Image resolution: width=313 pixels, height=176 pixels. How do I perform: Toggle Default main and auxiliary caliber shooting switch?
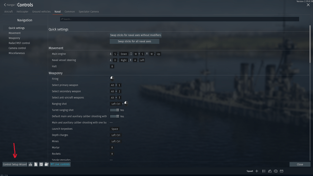pyautogui.click(x=115, y=116)
